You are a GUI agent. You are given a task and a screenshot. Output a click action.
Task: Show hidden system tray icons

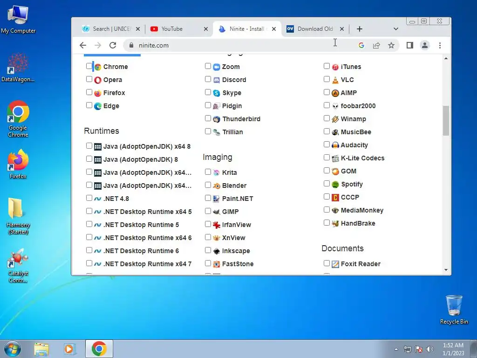[x=396, y=349]
